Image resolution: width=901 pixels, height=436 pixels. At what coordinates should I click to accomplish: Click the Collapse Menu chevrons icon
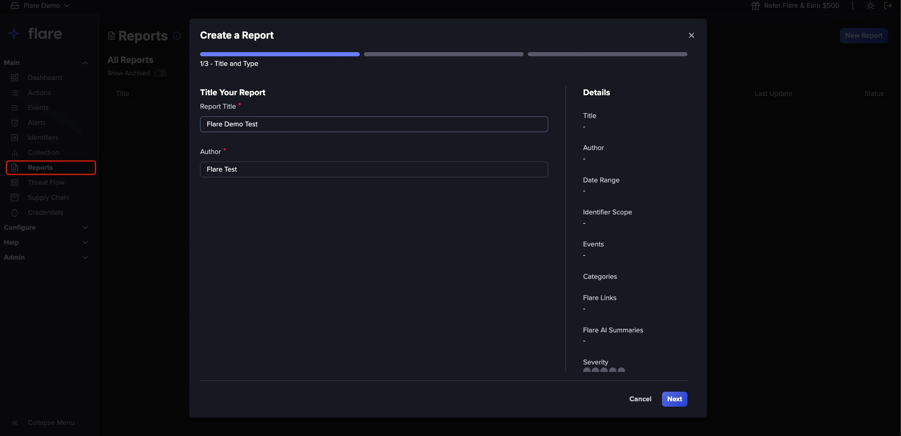point(15,423)
